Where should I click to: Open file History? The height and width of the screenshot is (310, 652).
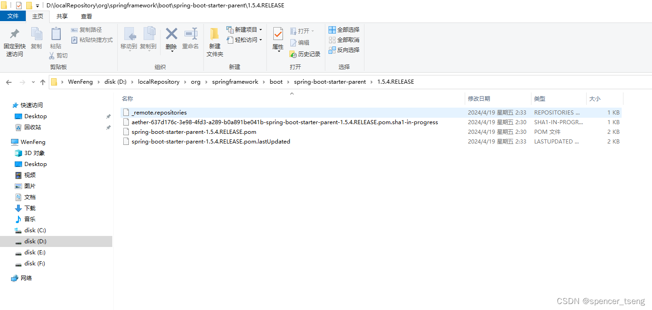coord(305,54)
